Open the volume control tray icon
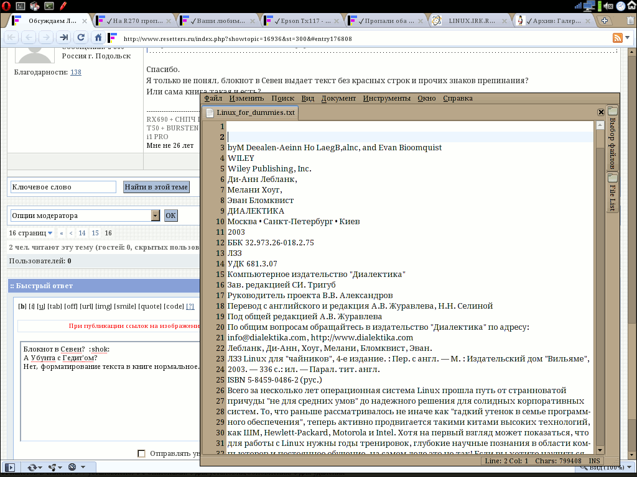The height and width of the screenshot is (477, 637). pos(608,6)
